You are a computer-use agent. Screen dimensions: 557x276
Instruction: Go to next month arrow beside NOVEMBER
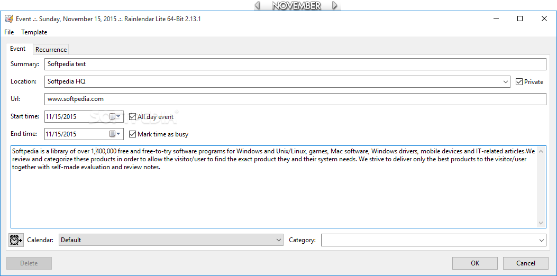(335, 5)
